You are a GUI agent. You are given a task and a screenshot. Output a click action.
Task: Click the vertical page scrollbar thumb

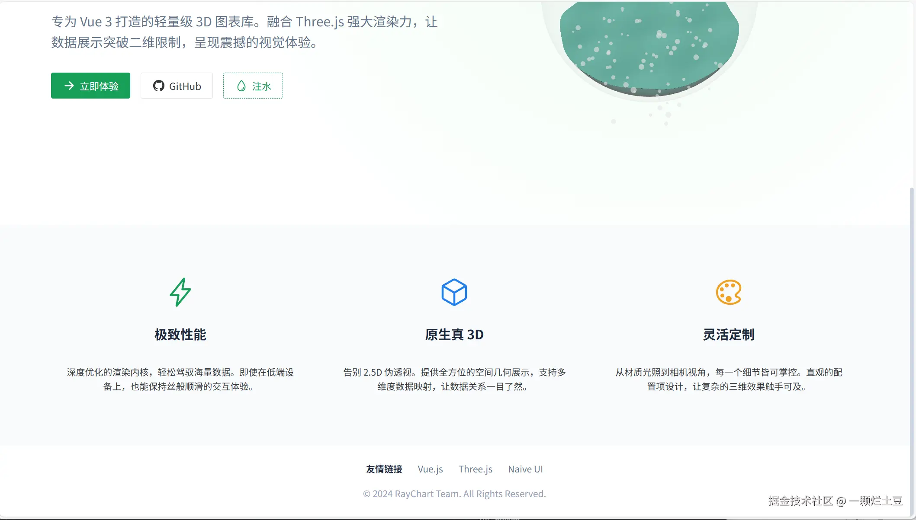pyautogui.click(x=912, y=350)
